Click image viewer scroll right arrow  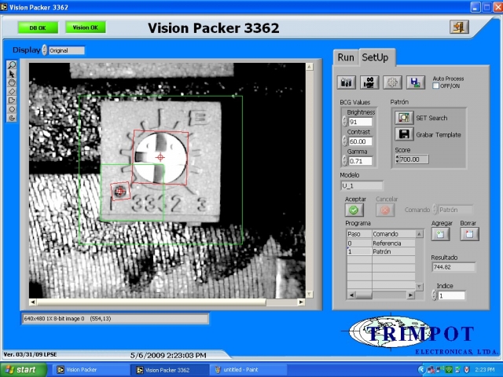pos(301,302)
